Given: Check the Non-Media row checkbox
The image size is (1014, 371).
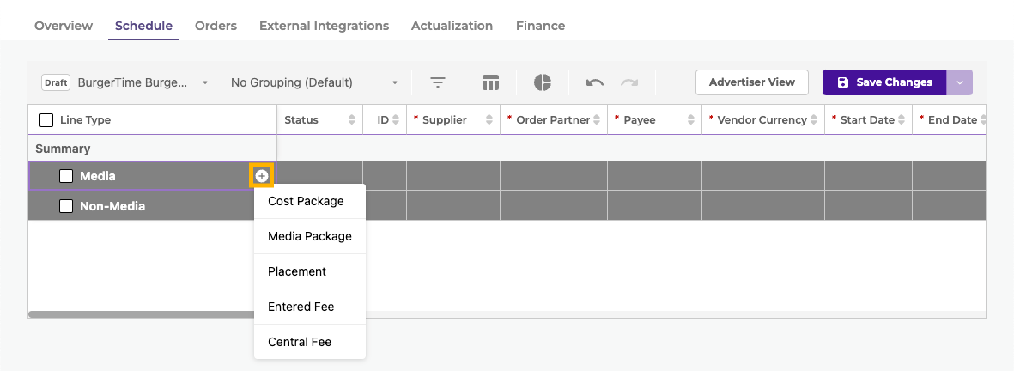Looking at the screenshot, I should tap(66, 206).
